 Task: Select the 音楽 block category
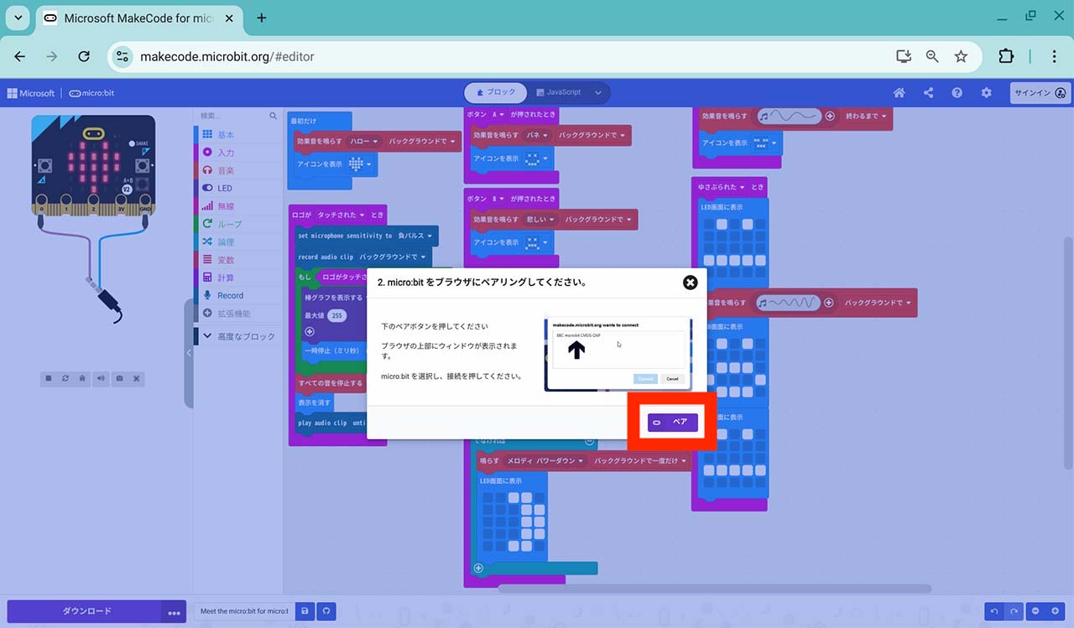[226, 170]
